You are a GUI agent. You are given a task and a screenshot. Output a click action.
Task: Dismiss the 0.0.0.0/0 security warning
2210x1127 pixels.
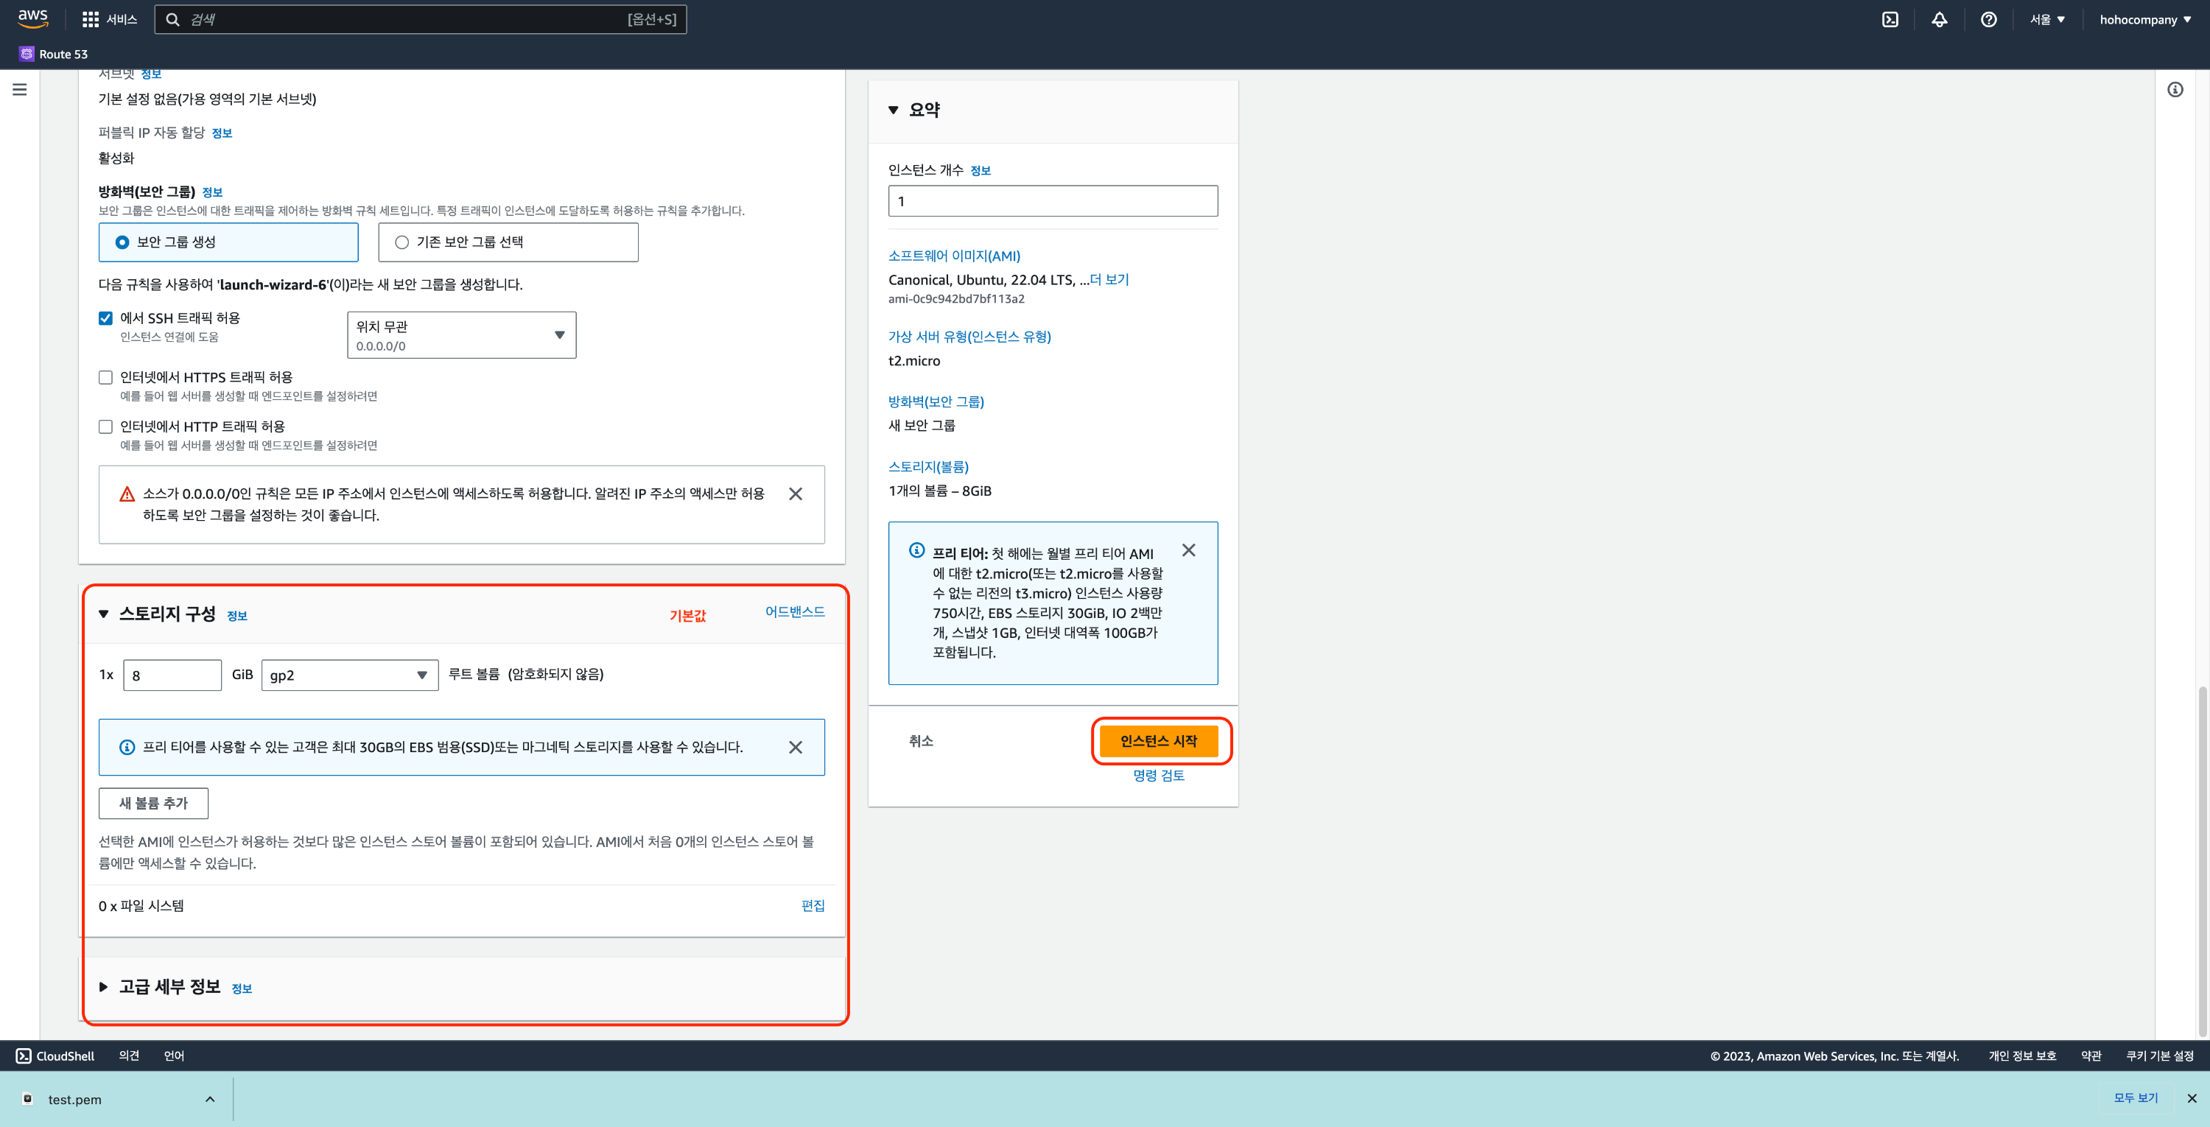pyautogui.click(x=796, y=494)
